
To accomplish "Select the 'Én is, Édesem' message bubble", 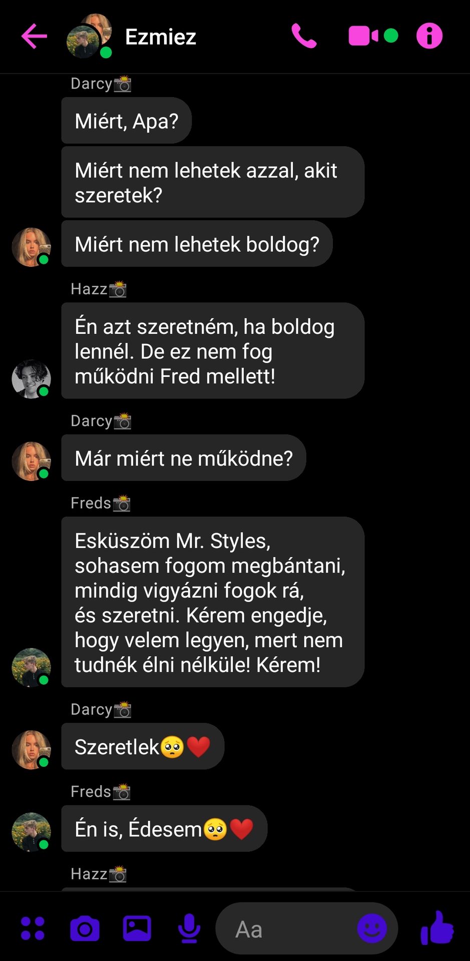I will (164, 828).
